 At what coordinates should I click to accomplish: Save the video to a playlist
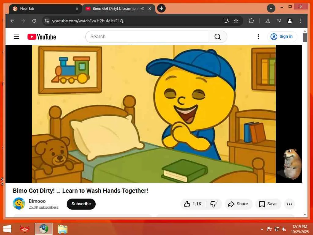(x=268, y=204)
